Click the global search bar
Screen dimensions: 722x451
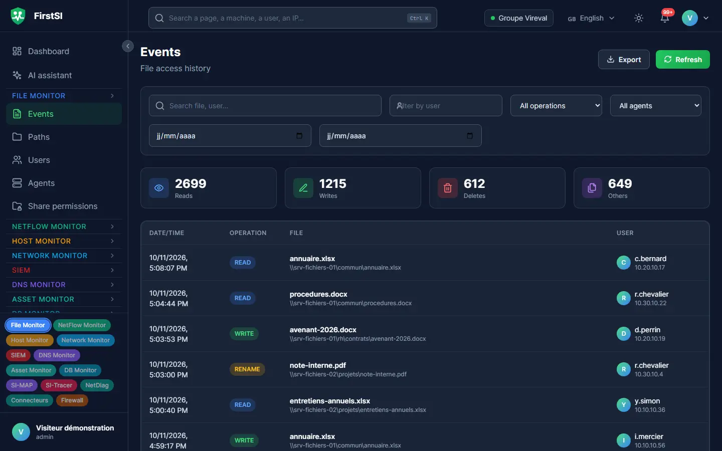(x=293, y=18)
